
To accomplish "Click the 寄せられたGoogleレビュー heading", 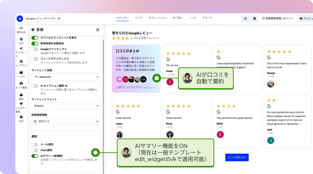I will 132,33.
